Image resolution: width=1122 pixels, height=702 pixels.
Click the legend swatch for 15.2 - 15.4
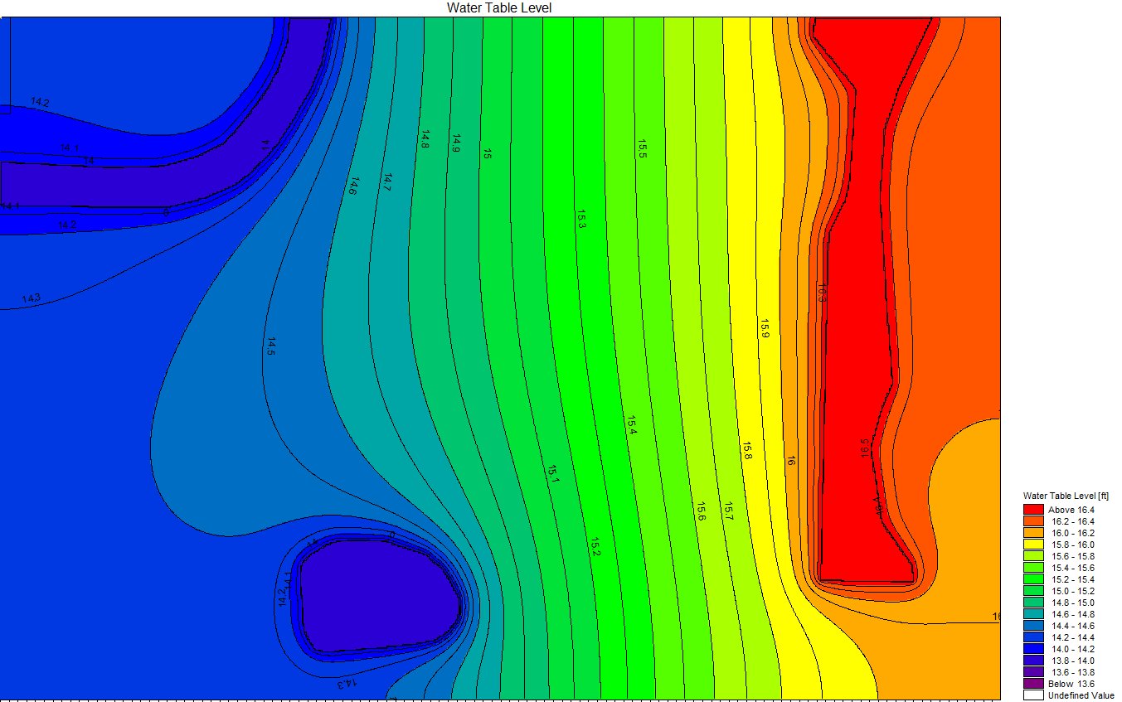click(x=1033, y=579)
